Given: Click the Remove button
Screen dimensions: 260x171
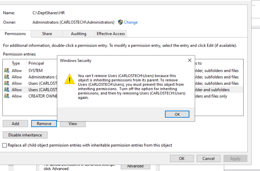Looking at the screenshot, I should tap(44, 124).
